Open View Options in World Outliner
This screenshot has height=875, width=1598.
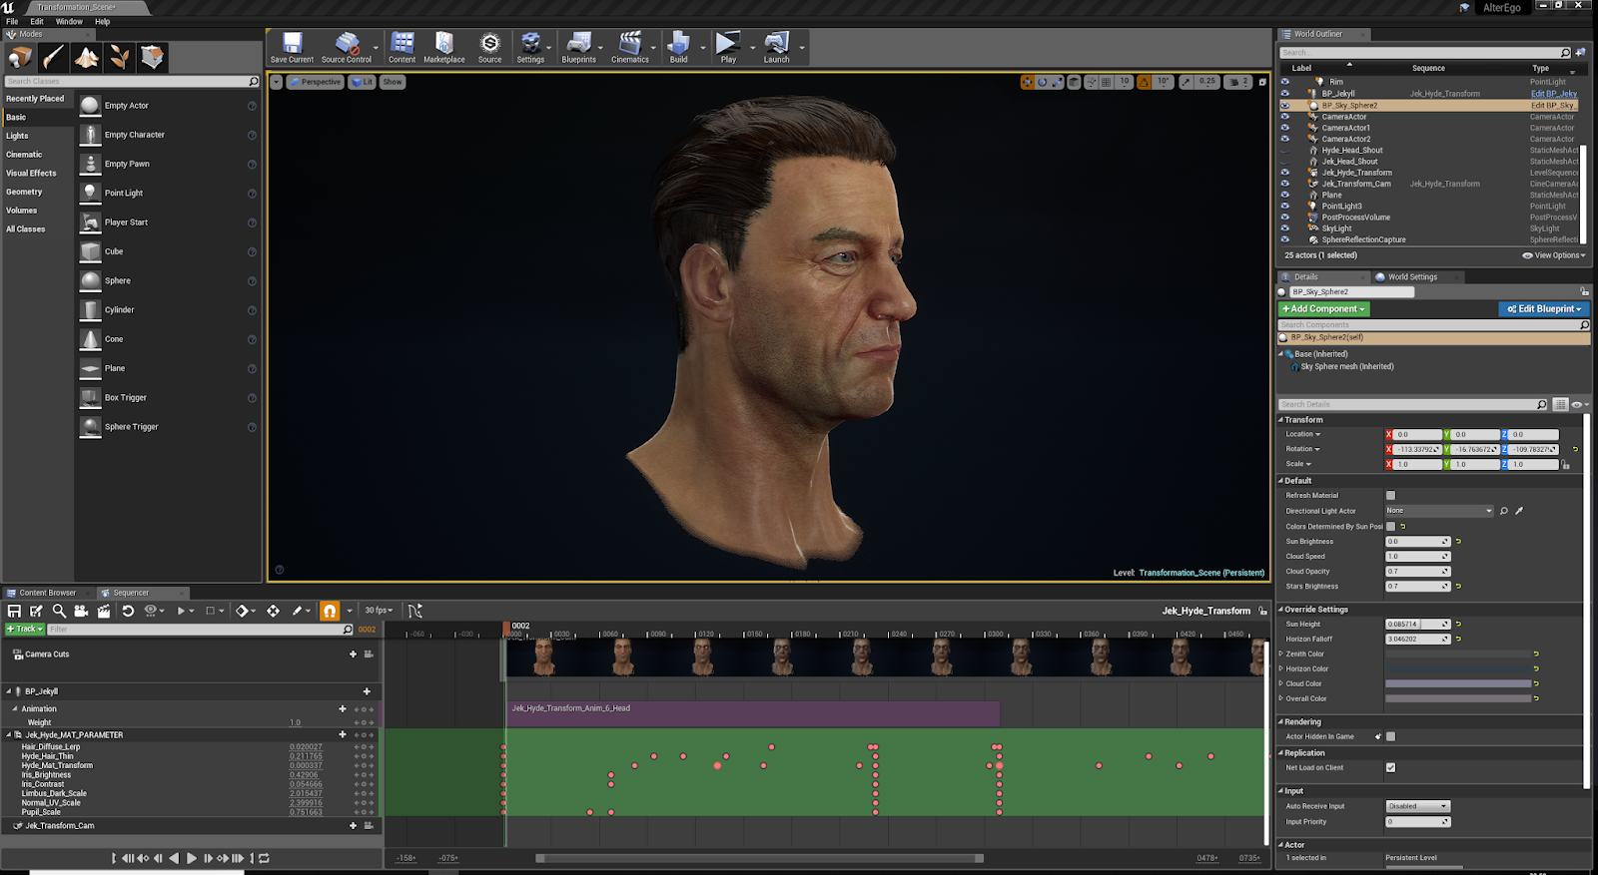1554,255
